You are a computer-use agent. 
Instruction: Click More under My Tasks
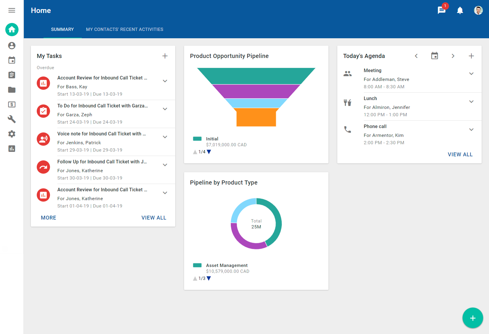49,218
